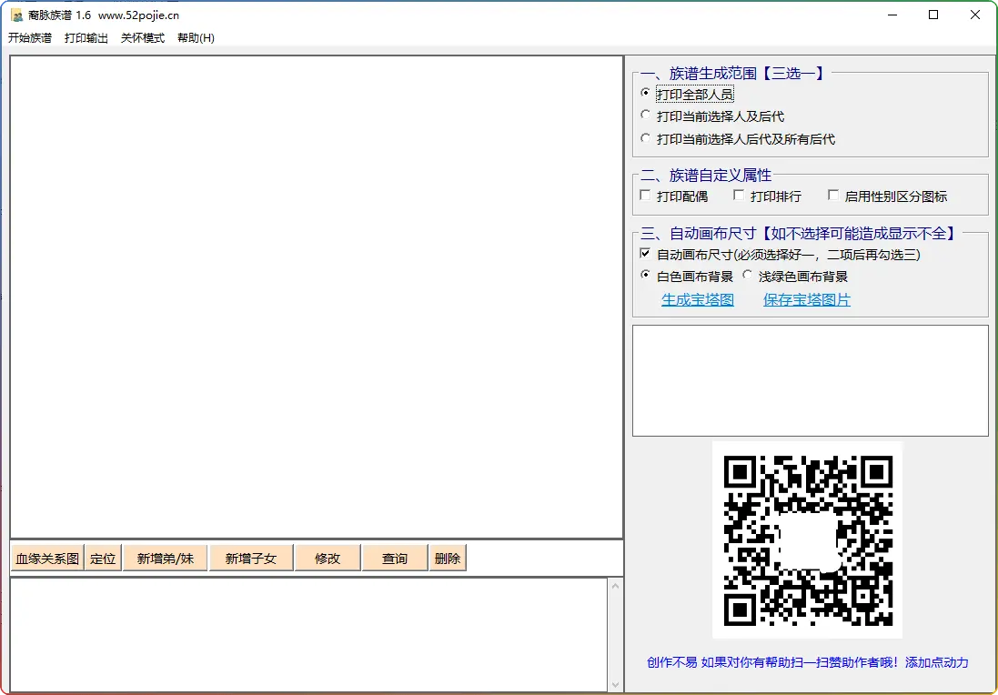Click the 保存宝塔图片 link
Viewport: 998px width, 695px height.
click(806, 300)
